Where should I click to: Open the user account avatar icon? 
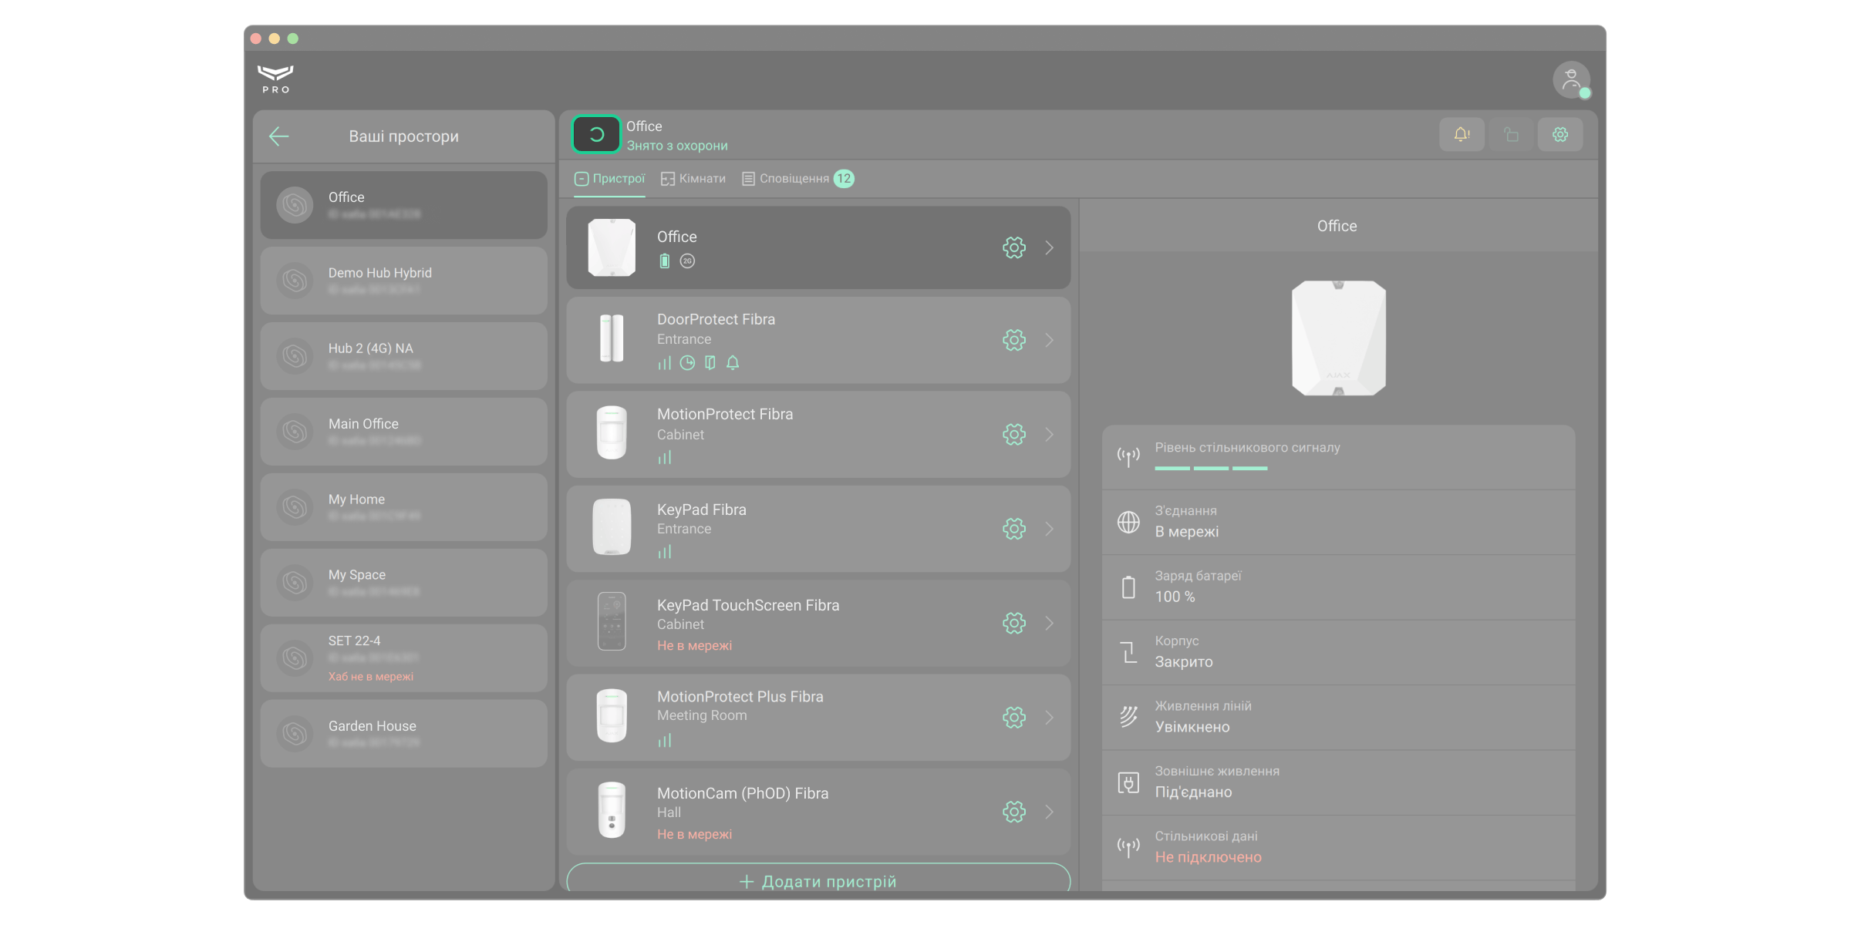coord(1571,79)
